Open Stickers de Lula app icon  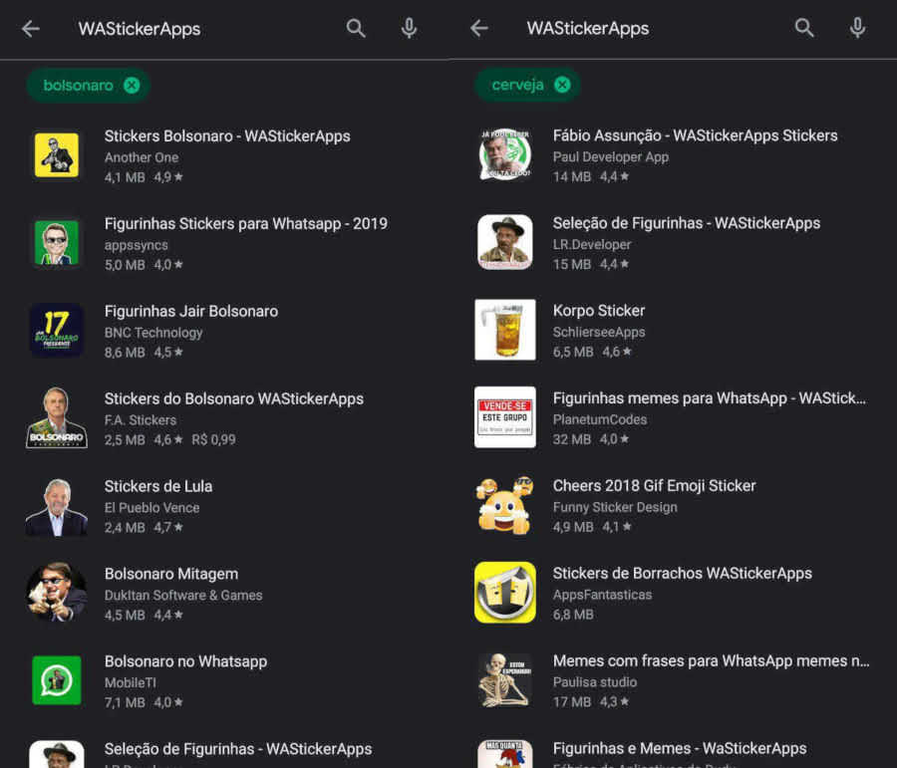point(57,505)
